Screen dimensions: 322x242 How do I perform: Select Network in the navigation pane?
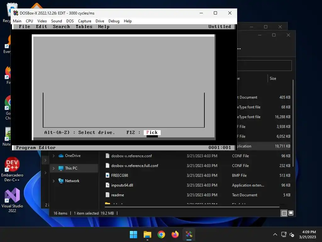(72, 181)
